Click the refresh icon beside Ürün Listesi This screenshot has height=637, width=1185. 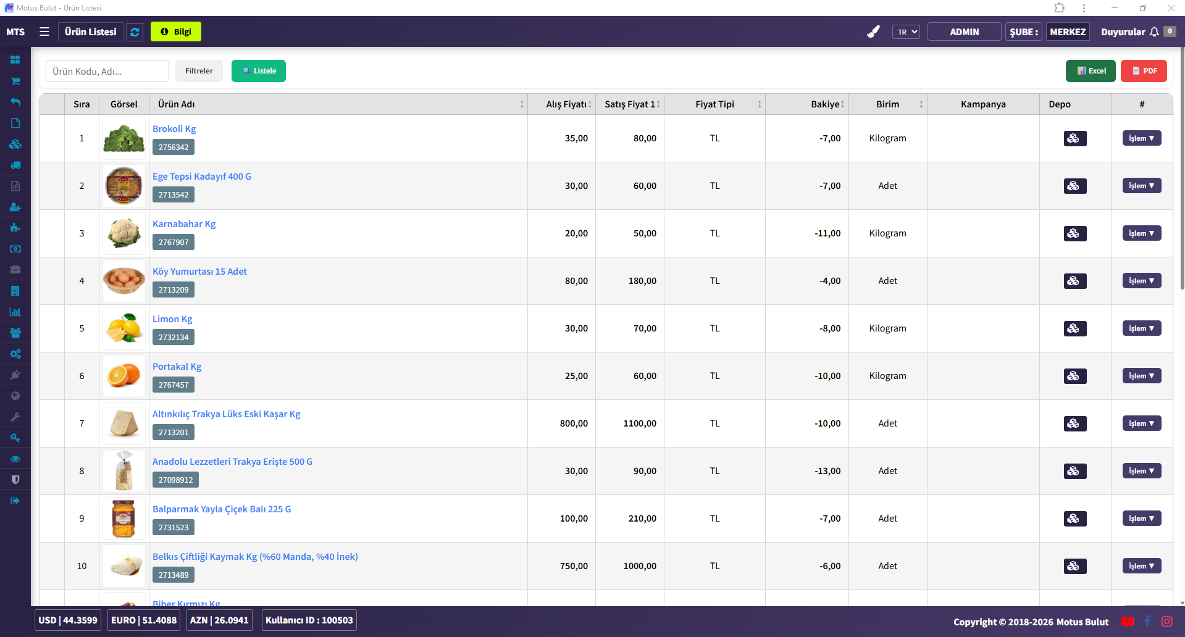click(135, 32)
